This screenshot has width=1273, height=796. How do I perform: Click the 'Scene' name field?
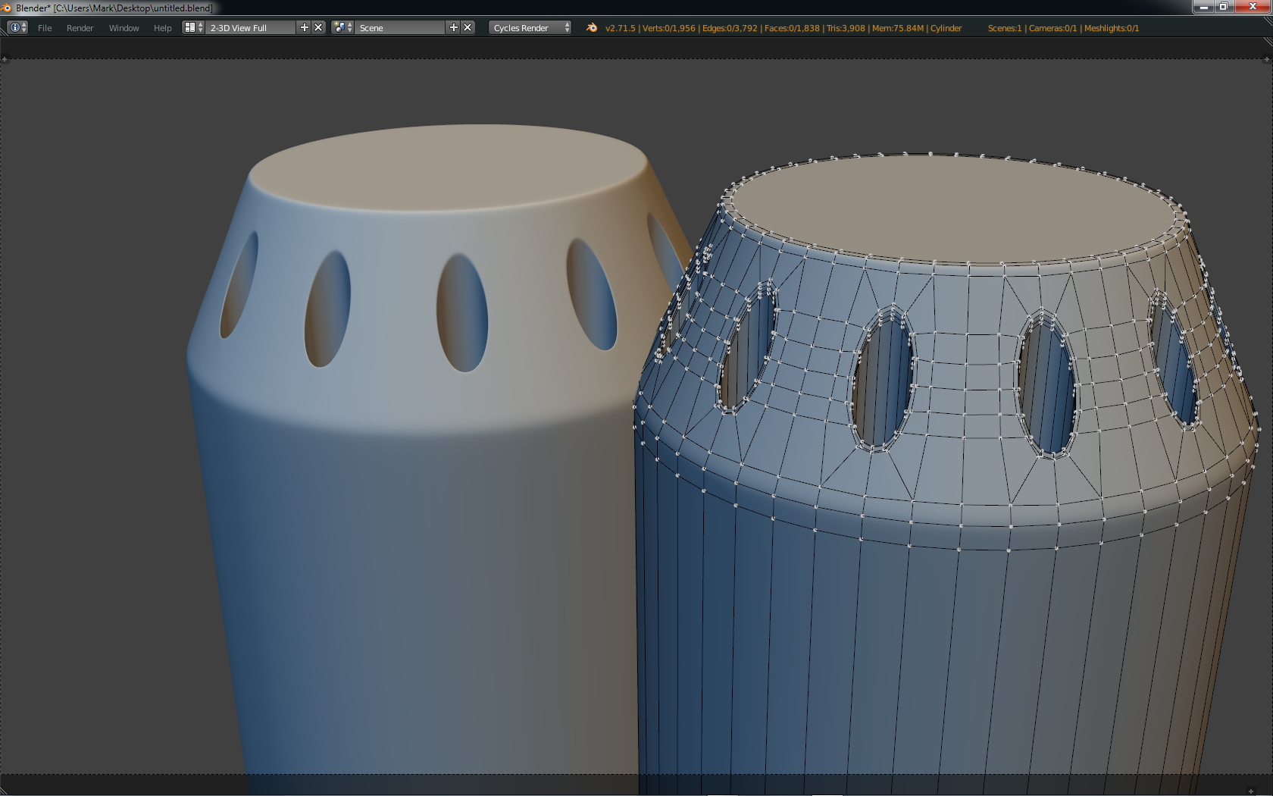tap(400, 27)
